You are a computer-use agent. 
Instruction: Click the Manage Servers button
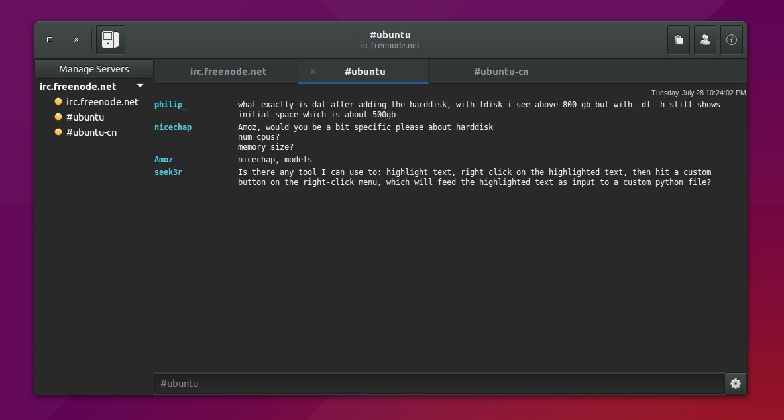click(94, 69)
